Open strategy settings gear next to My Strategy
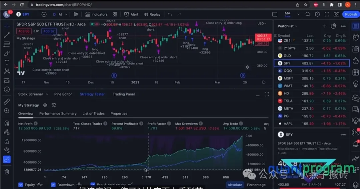This screenshot has width=360, height=189. (45, 105)
